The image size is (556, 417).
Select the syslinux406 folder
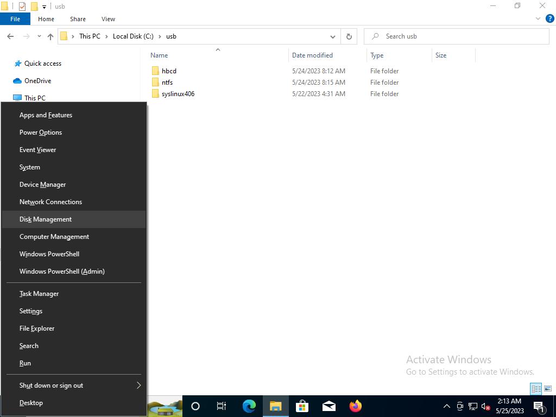click(x=178, y=94)
